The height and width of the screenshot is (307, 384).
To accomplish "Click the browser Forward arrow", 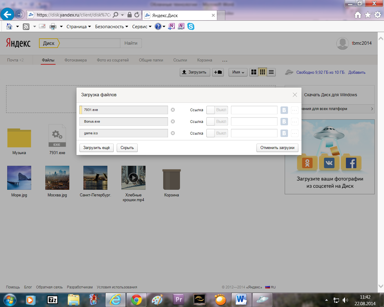I will [20, 14].
